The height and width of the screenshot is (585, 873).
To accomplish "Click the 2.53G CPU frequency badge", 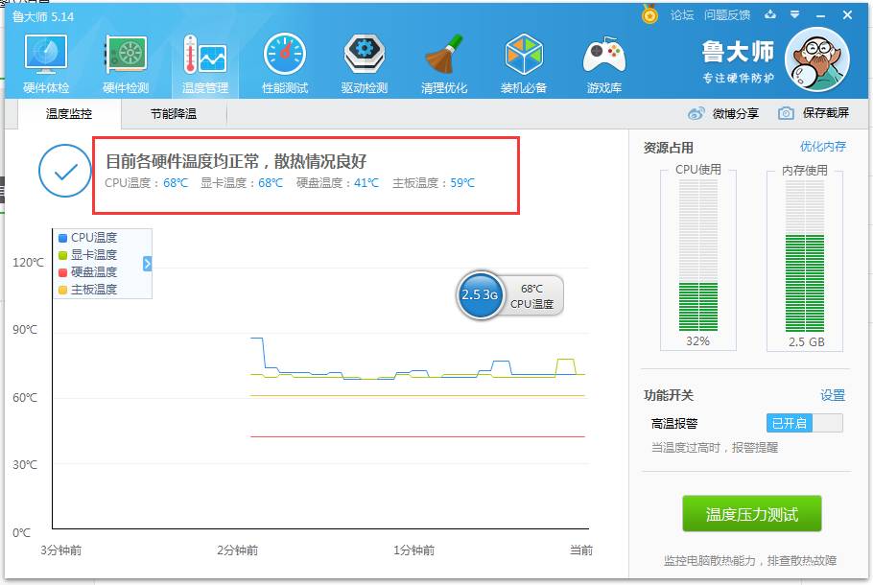I will click(479, 294).
